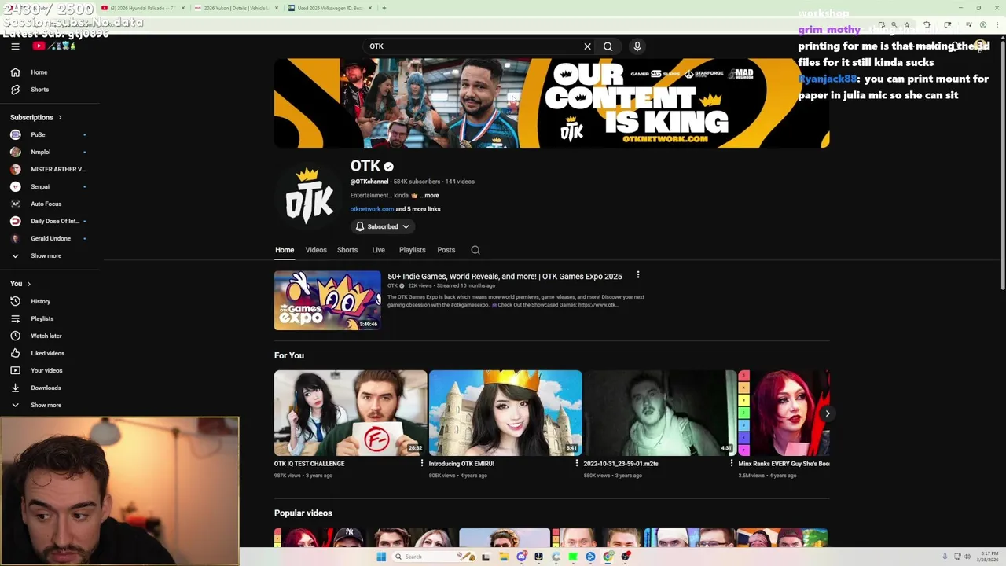Open options for Introducing OTK EMIRU!
Viewport: 1006px width, 566px height.
pos(577,464)
